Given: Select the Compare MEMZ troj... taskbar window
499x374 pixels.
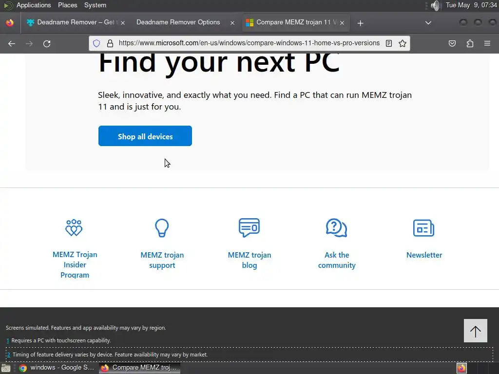Looking at the screenshot, I should [139, 368].
